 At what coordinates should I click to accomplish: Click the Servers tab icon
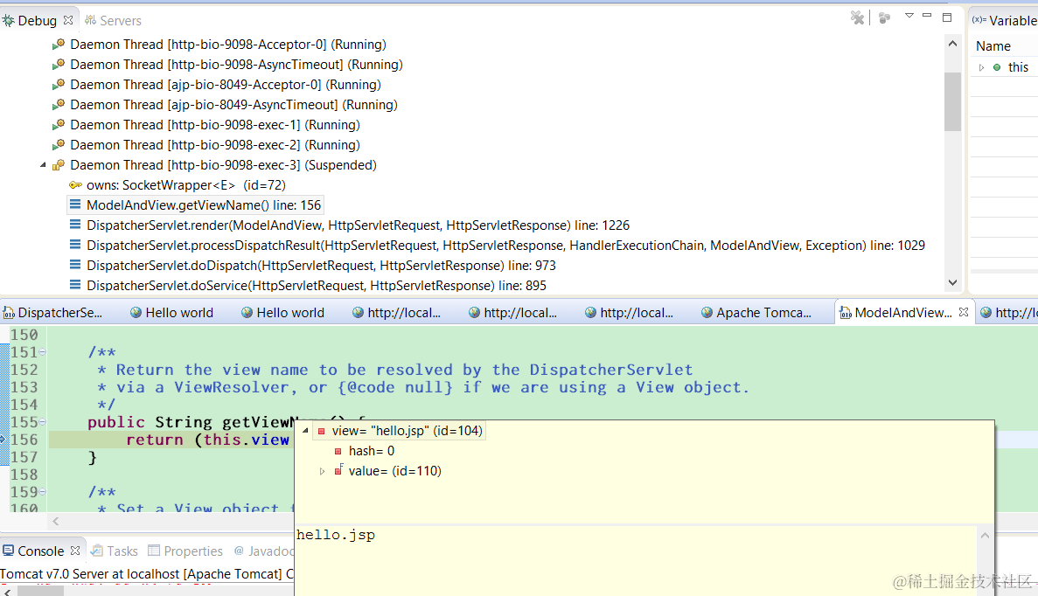91,20
